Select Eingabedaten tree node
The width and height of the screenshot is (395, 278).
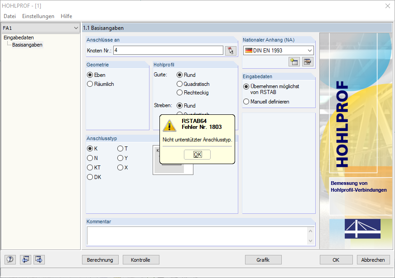[x=19, y=38]
